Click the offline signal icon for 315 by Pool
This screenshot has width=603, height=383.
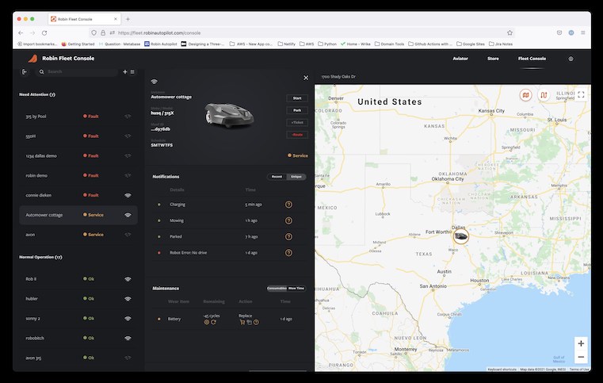click(x=128, y=117)
